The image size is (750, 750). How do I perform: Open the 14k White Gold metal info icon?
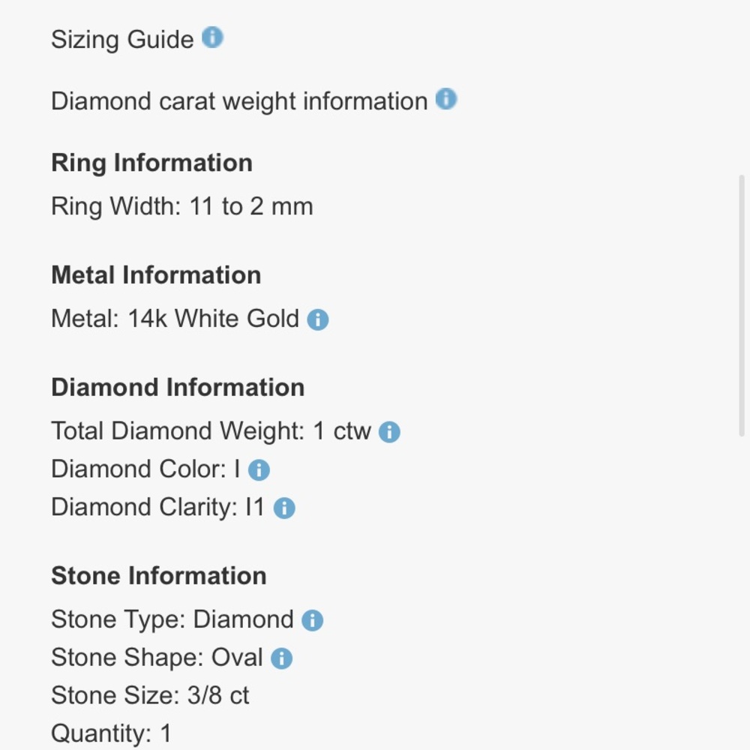(x=317, y=318)
